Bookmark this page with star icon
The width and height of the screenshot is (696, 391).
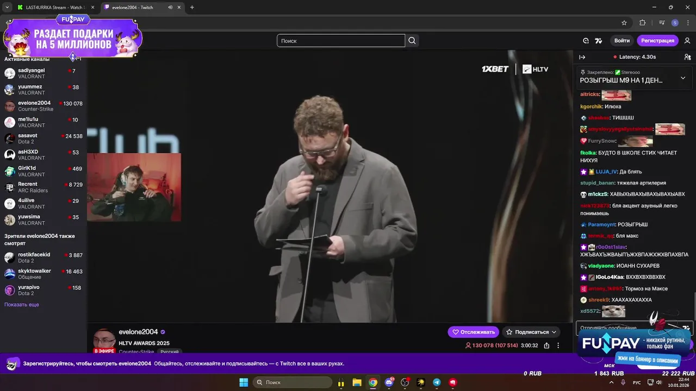624,23
